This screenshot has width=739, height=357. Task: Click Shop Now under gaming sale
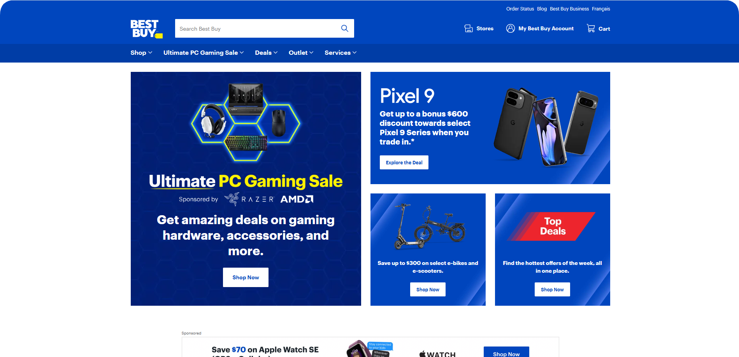click(x=246, y=277)
